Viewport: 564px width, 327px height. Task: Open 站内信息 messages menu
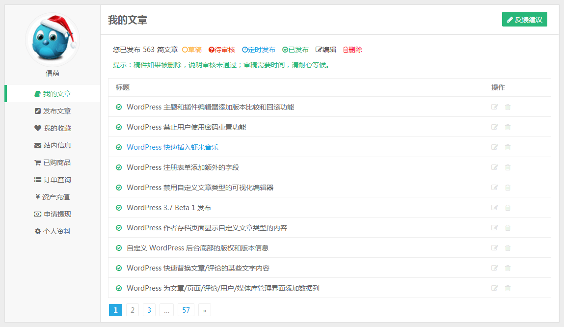coord(53,145)
